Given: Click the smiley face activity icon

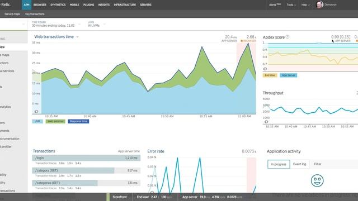Looking at the screenshot, I should pos(317,181).
